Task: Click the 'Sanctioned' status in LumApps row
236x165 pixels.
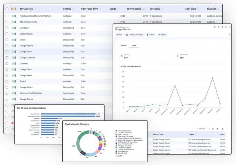Action: pyautogui.click(x=68, y=28)
